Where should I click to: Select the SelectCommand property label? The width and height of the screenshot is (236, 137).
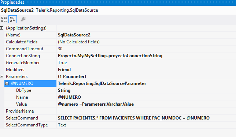pos(22,118)
